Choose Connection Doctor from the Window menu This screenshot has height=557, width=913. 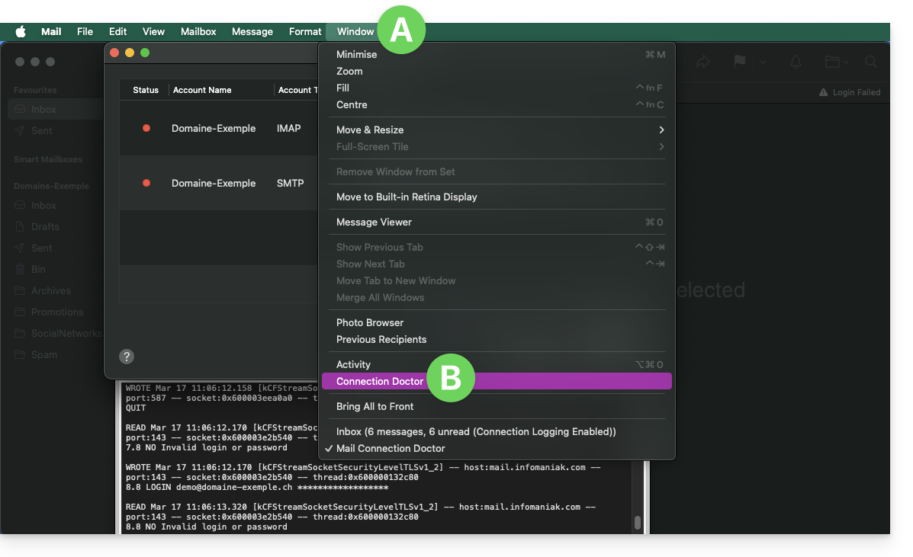coord(380,381)
